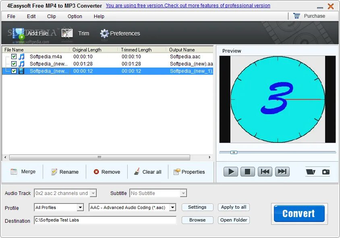Click music note icon for Softpedia.m4a

point(21,57)
